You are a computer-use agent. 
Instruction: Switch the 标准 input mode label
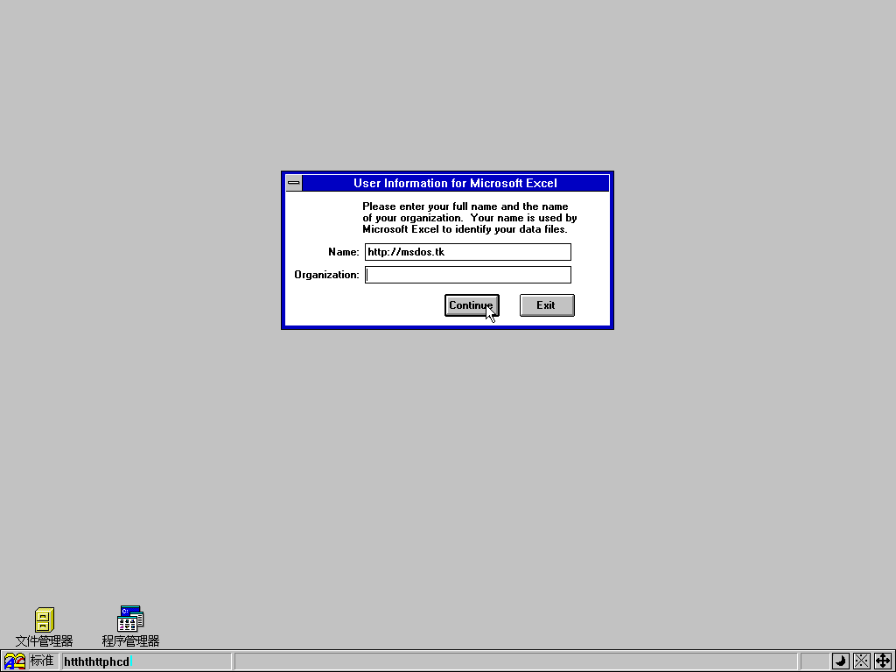43,661
